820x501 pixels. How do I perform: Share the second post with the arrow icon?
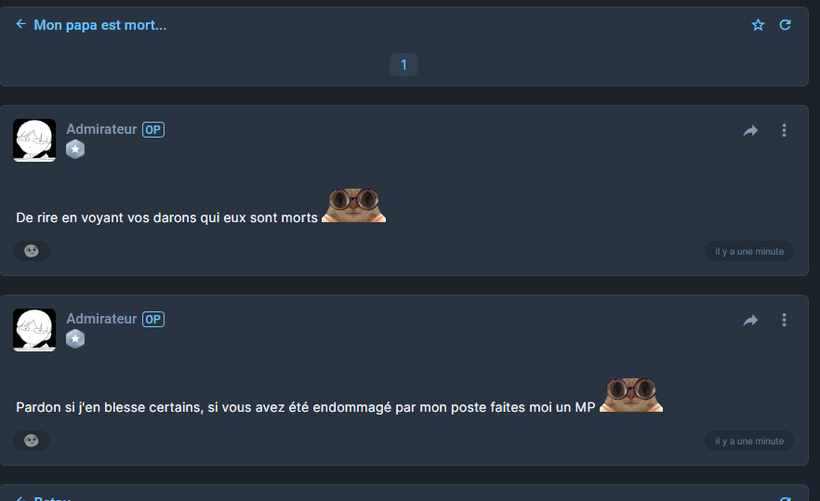[x=750, y=320]
